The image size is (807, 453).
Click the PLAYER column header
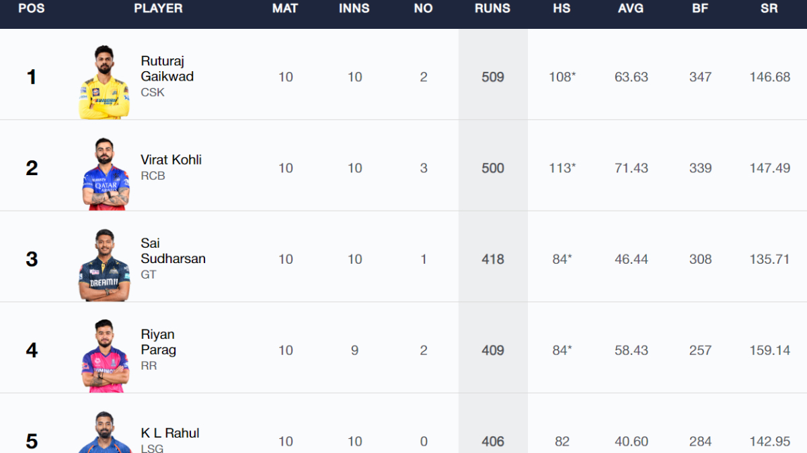tap(157, 9)
